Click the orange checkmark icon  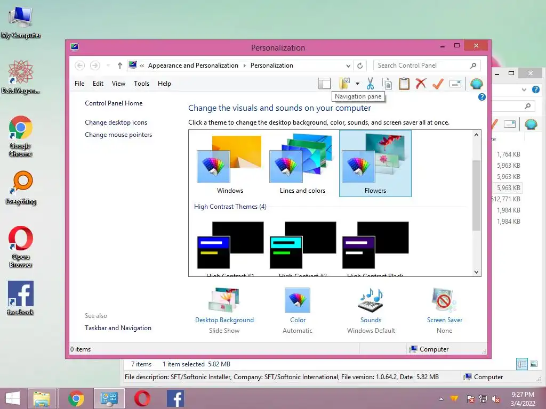(438, 84)
